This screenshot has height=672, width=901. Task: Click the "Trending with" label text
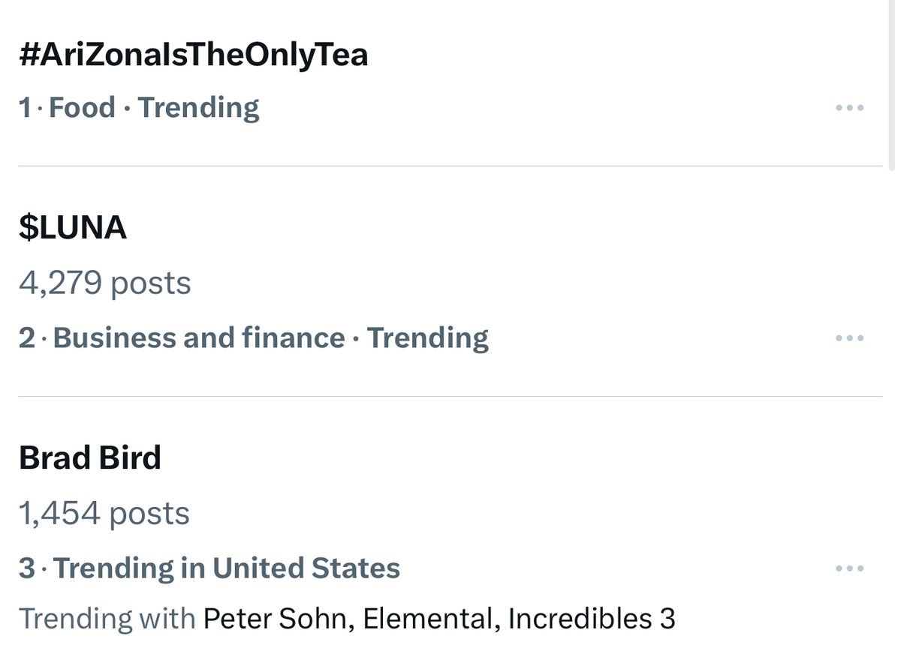pyautogui.click(x=107, y=619)
